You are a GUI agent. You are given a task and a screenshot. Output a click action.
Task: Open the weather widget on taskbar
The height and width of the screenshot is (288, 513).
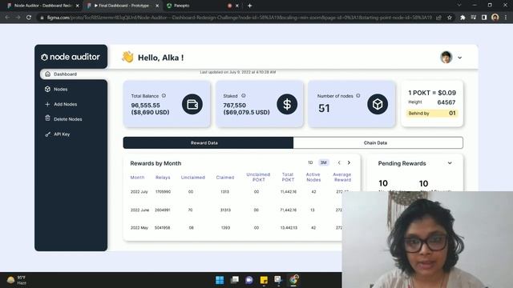16,280
